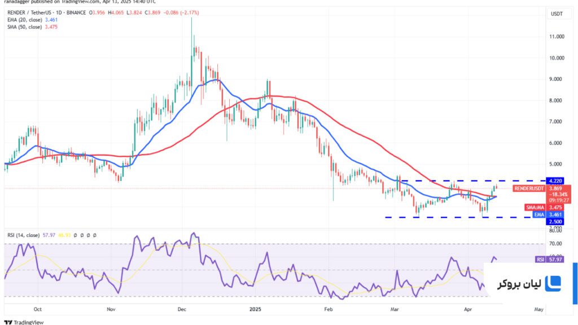Screen dimensions: 578x325
Task: Click the 10.000 price axis tick
Action: point(557,58)
